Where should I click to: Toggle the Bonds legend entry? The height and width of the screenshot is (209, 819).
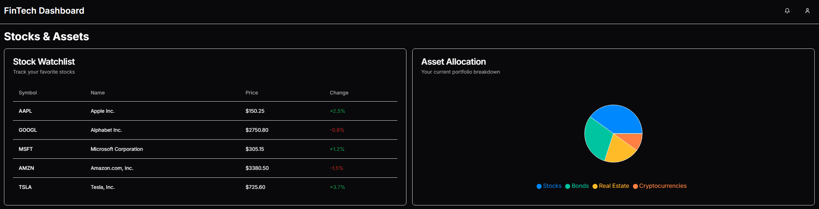tap(577, 186)
